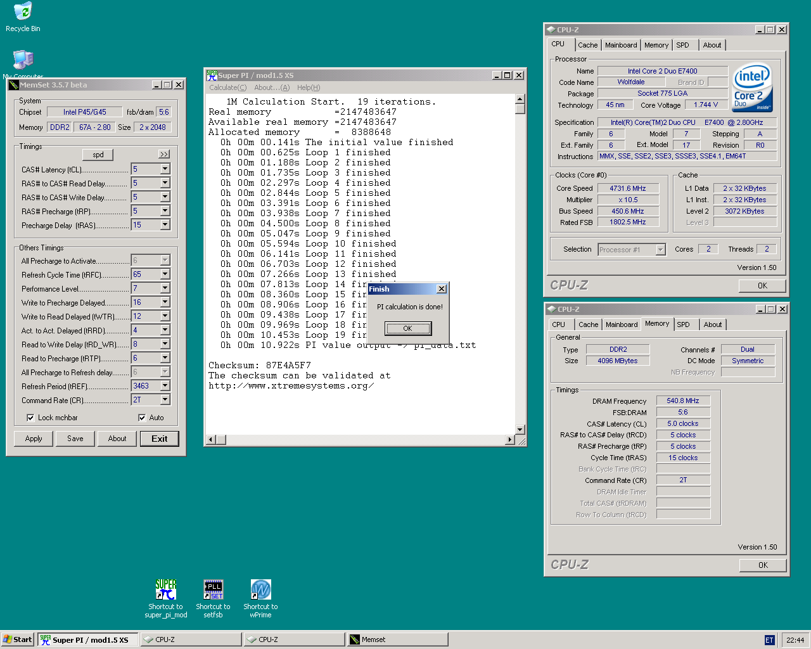Click the Checksum: 87E4A5F7 line
The height and width of the screenshot is (649, 811).
[x=260, y=366]
